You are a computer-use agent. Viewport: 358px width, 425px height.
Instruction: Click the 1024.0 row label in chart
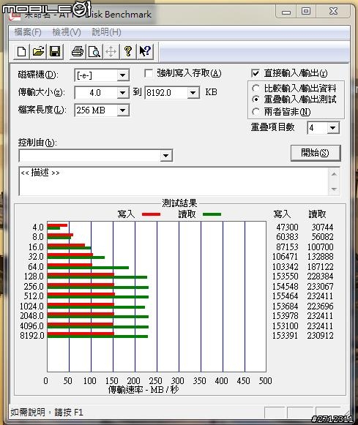tap(31, 306)
